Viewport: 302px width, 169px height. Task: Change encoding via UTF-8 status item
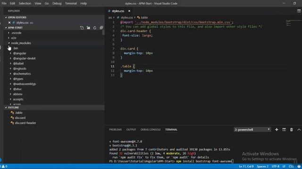coord(276,167)
